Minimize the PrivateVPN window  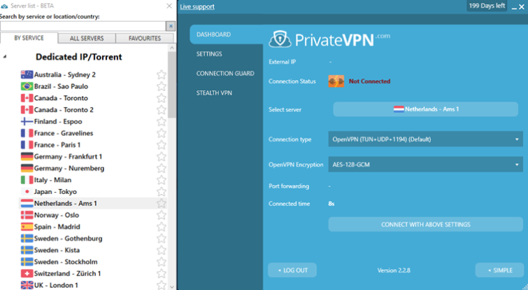pyautogui.click(x=514, y=7)
